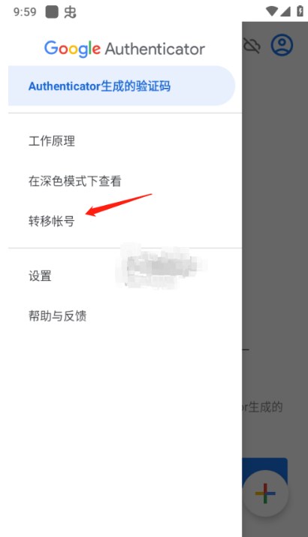Click the Google Authenticator logo
The height and width of the screenshot is (537, 308).
pos(125,49)
